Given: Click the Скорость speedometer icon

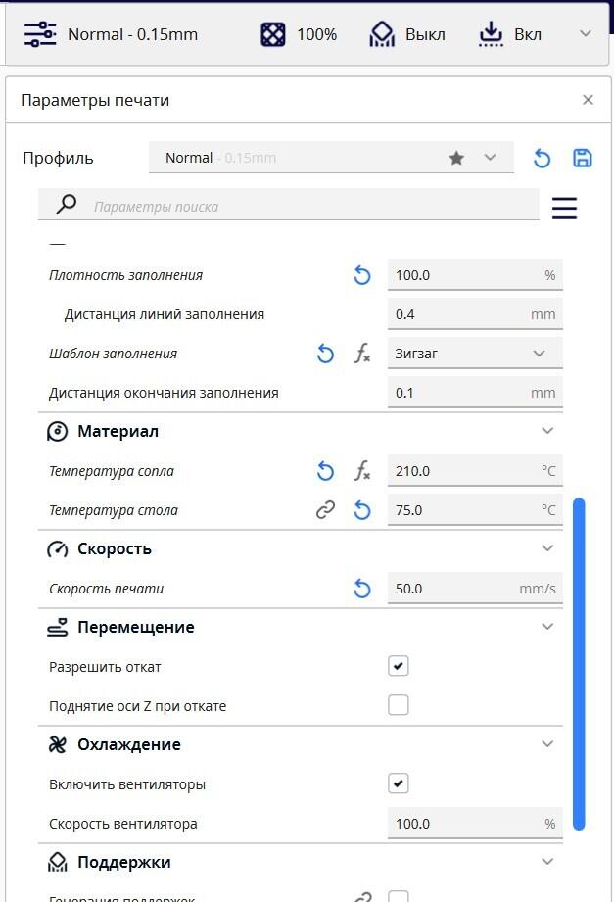Looking at the screenshot, I should coord(57,548).
